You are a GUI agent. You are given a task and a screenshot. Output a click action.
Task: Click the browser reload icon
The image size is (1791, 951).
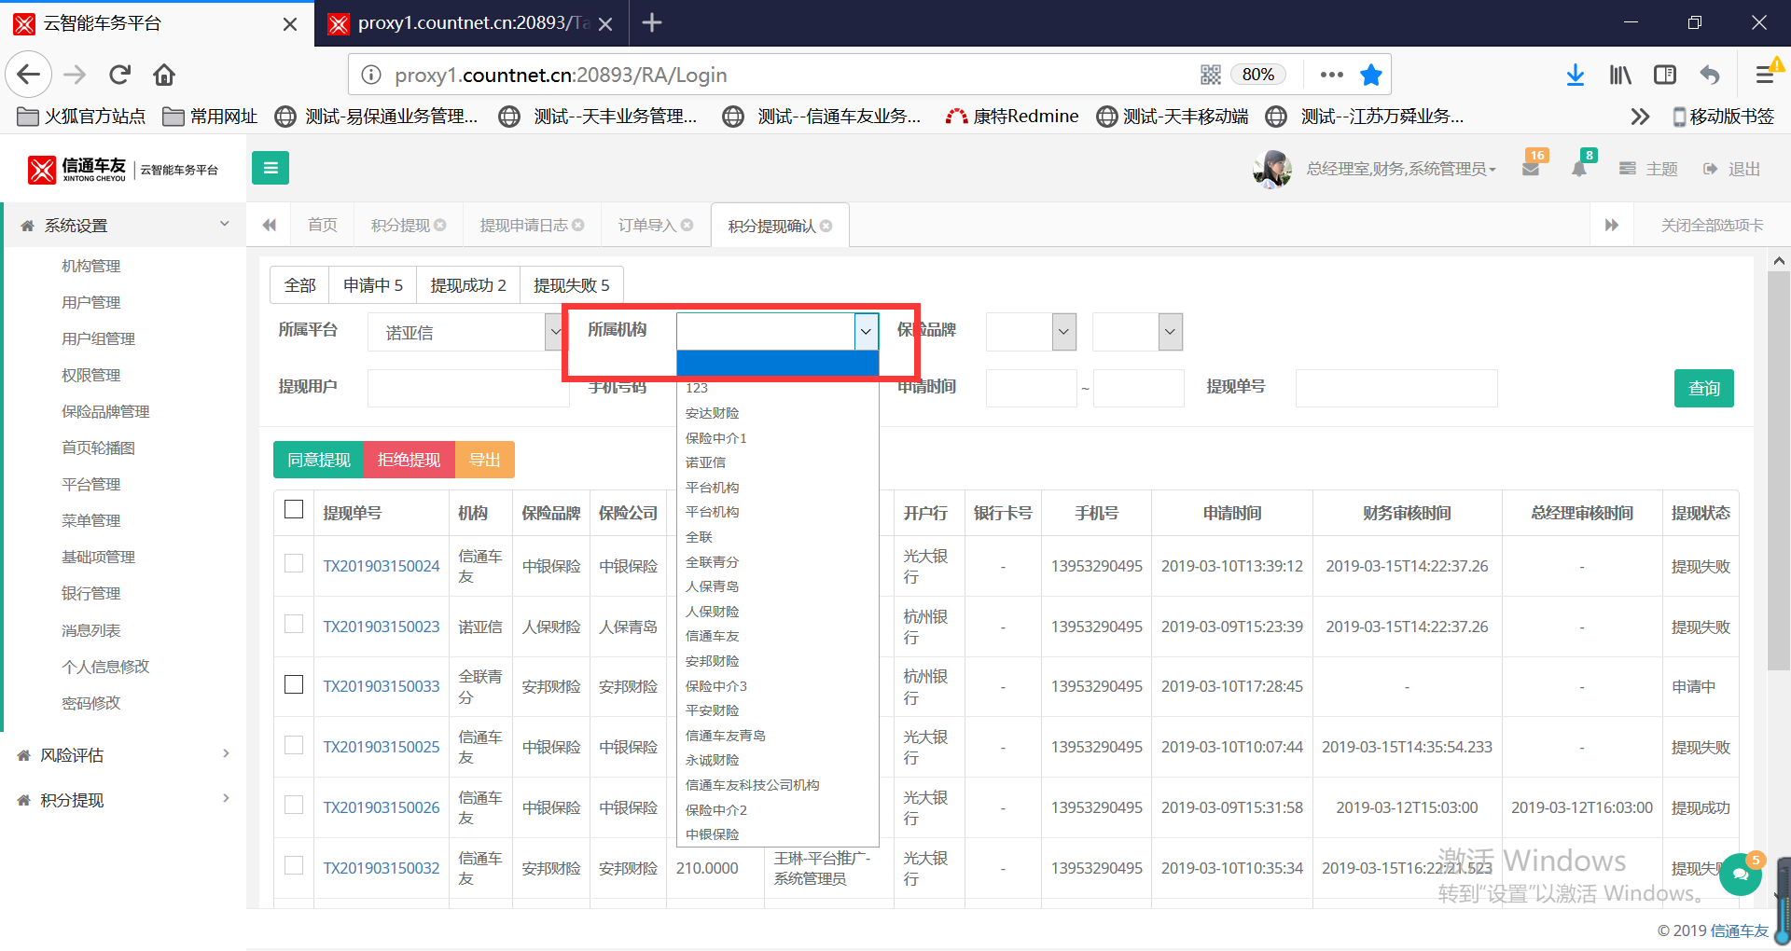[119, 75]
